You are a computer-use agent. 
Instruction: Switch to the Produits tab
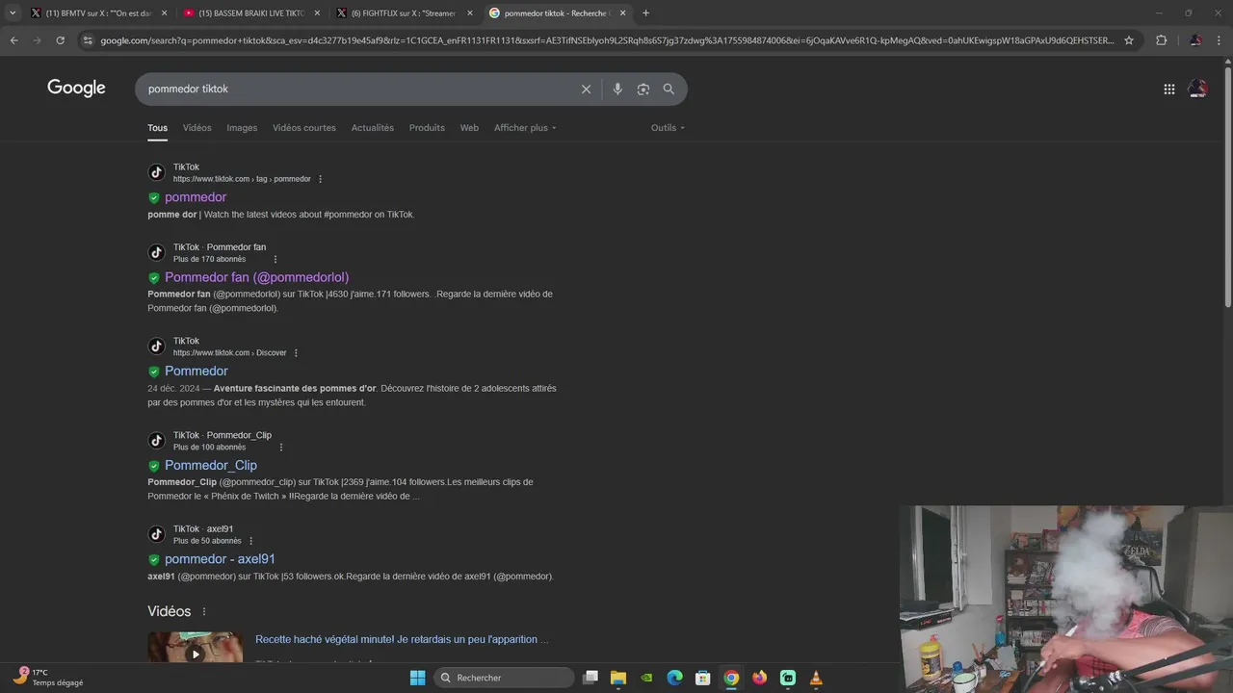click(427, 128)
